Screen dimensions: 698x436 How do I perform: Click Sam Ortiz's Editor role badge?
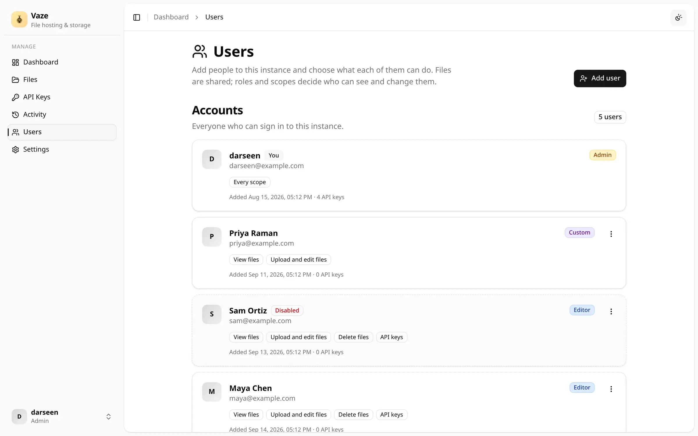[582, 310]
